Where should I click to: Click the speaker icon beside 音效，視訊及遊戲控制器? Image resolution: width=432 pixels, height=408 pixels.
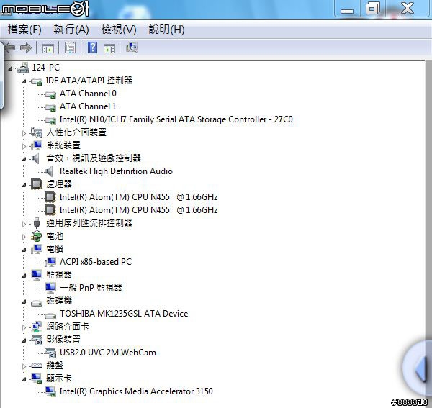tap(36, 158)
